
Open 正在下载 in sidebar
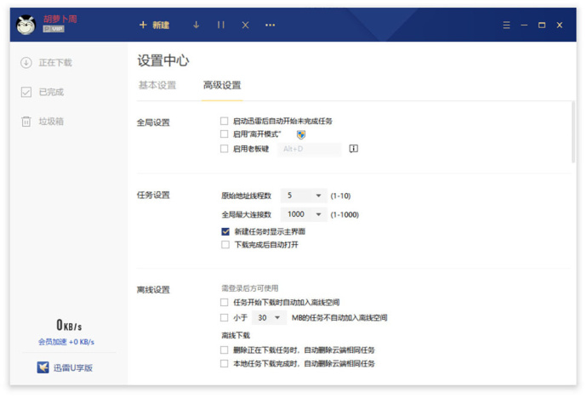pos(55,62)
